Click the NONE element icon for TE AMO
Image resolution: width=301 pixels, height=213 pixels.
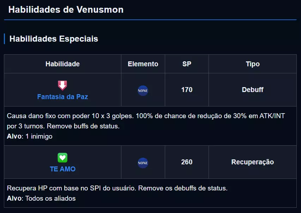pos(143,163)
